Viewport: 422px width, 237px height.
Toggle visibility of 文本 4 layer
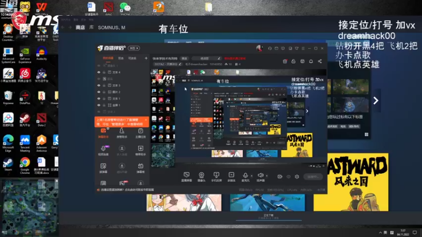click(x=99, y=72)
